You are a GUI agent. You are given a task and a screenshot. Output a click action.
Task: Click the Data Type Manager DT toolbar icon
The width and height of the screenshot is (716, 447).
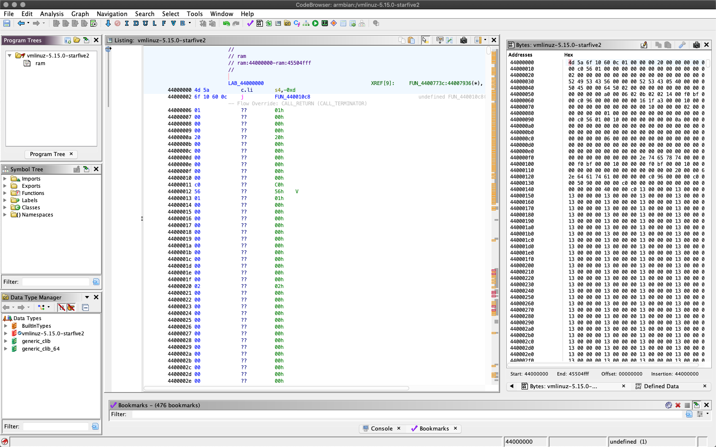287,24
